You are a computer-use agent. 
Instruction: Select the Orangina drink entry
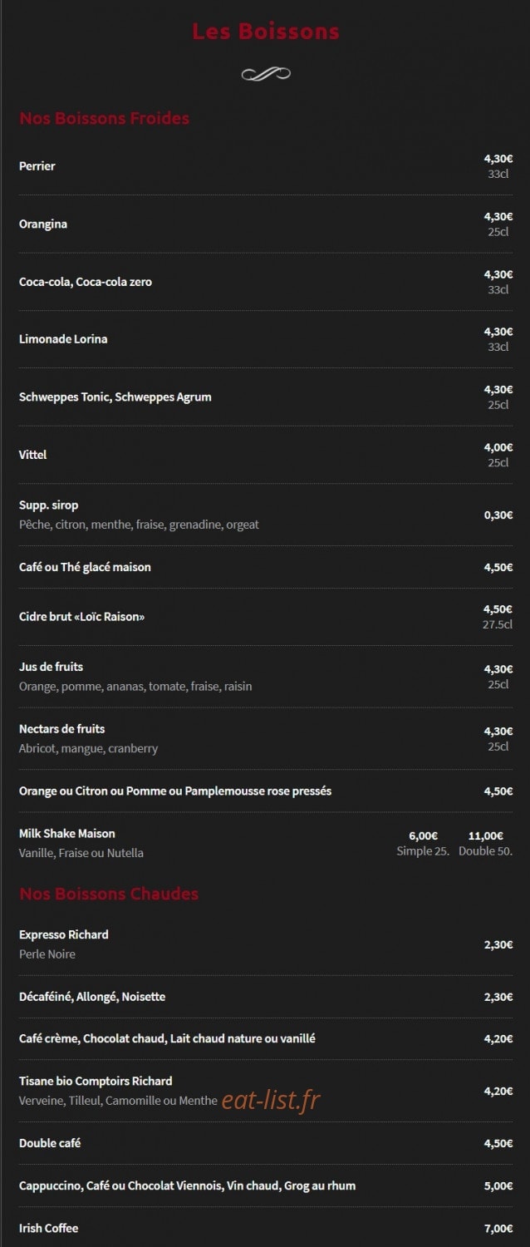click(x=43, y=224)
